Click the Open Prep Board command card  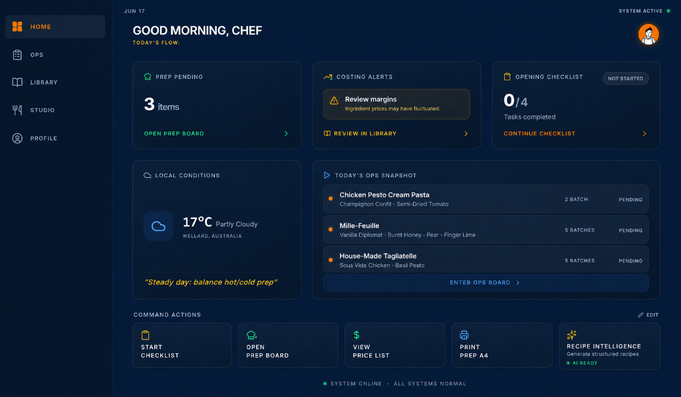(x=288, y=345)
